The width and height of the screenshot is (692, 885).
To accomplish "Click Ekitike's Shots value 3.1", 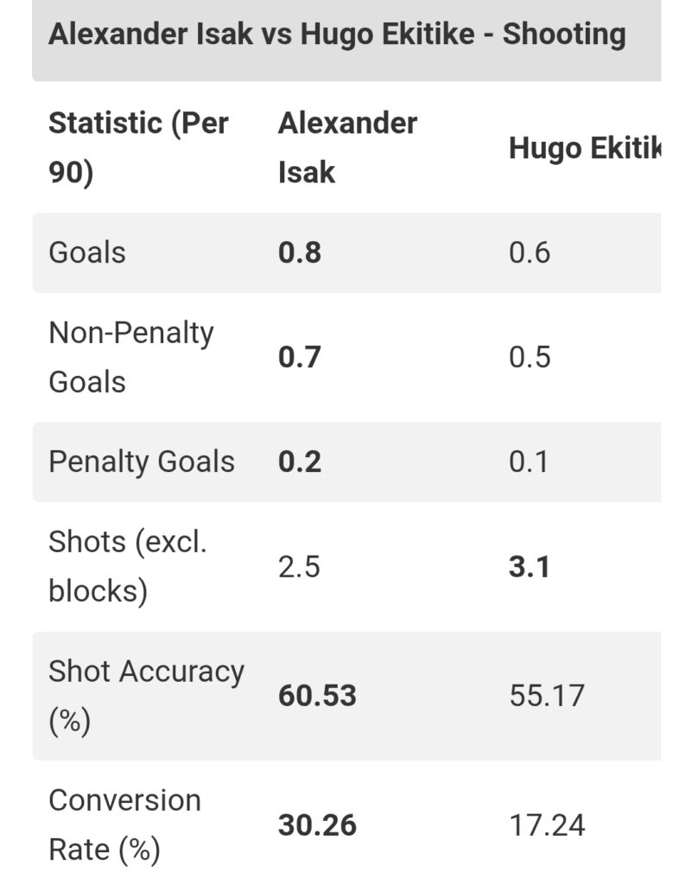I will (529, 566).
